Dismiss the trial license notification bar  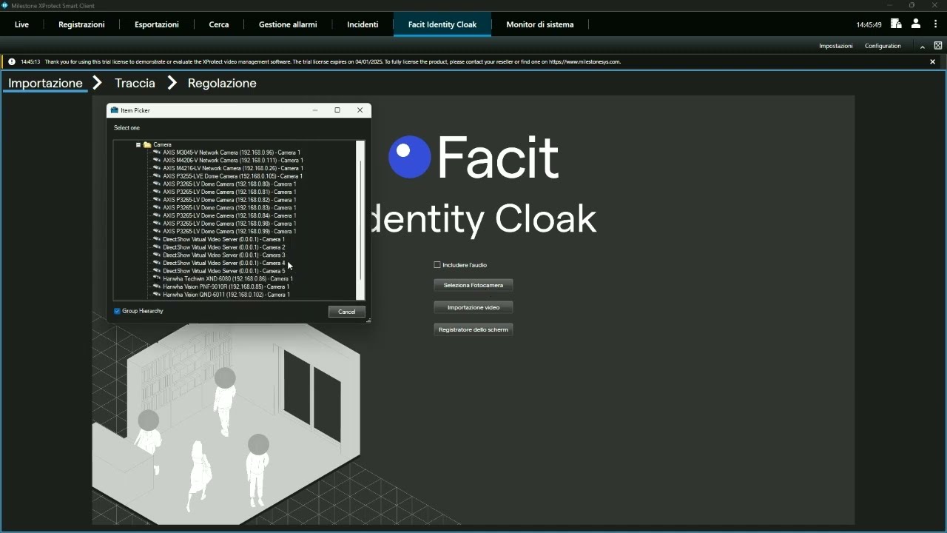coord(932,62)
